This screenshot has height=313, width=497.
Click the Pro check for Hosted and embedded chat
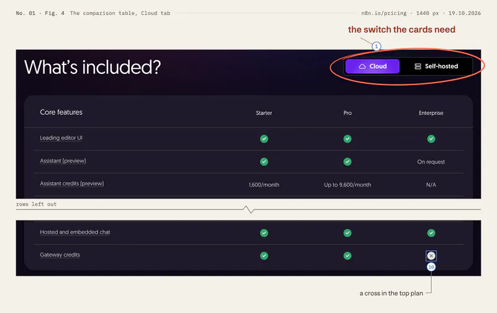coord(347,233)
